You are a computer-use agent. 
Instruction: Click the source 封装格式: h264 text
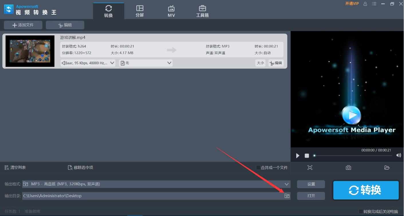click(x=74, y=46)
